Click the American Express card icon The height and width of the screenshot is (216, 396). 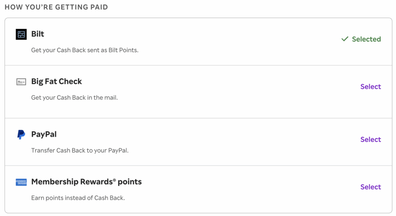(21, 182)
